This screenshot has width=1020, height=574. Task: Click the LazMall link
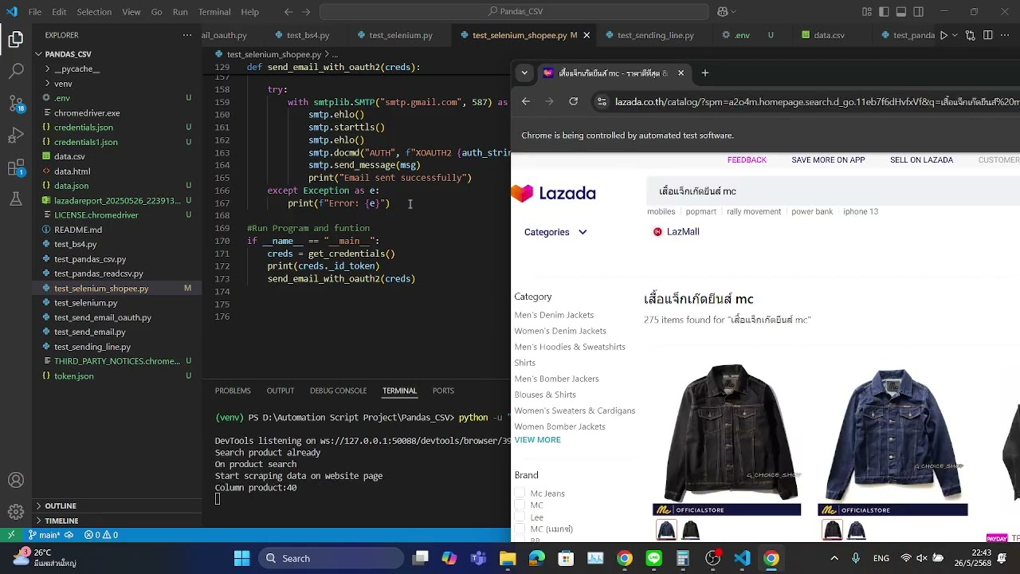[676, 231]
